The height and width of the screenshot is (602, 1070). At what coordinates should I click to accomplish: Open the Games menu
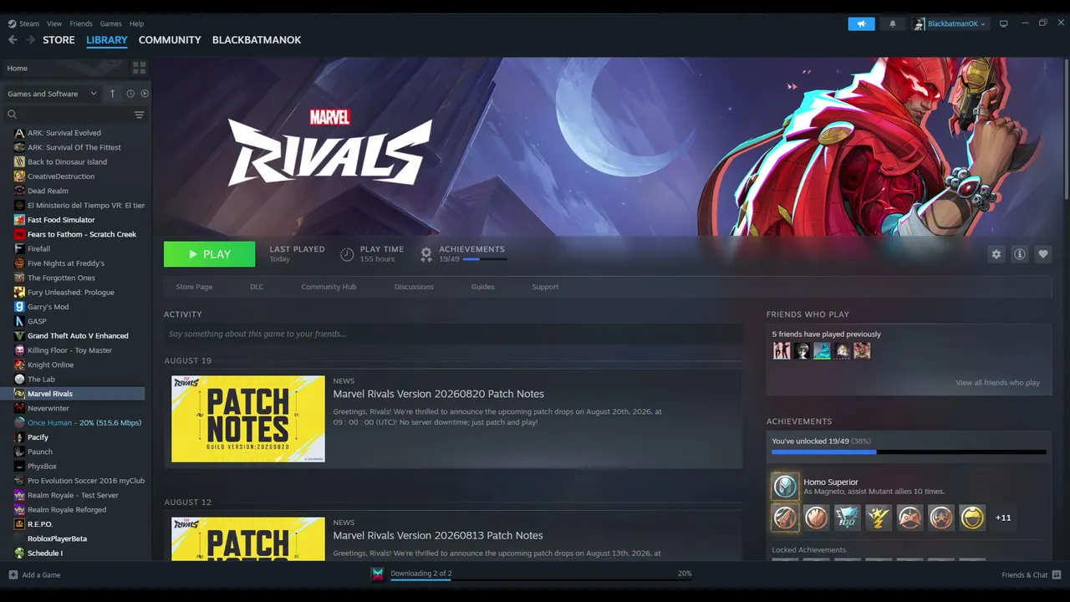tap(110, 23)
